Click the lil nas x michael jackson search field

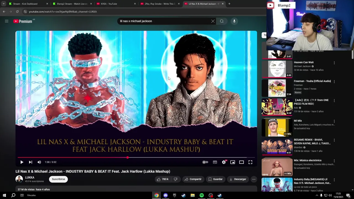tap(165, 21)
